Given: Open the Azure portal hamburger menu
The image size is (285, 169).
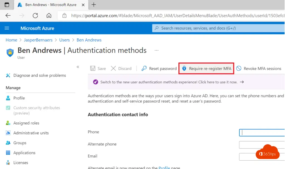Looking at the screenshot, I should (7, 28).
